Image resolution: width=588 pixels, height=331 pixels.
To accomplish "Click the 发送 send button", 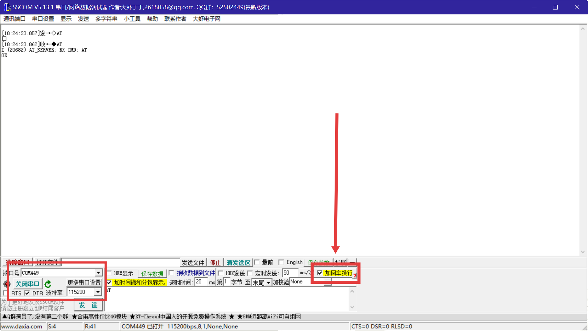I will [88, 305].
